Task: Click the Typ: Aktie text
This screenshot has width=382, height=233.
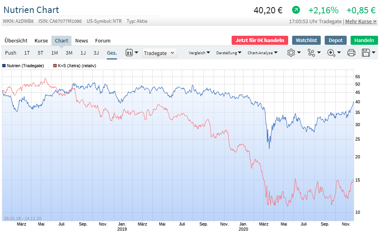Action: click(x=137, y=21)
